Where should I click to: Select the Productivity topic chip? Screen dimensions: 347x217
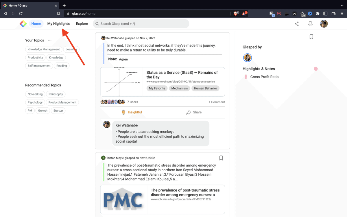[x=35, y=58]
